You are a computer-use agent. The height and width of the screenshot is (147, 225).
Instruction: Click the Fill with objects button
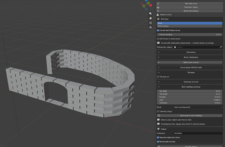pyautogui.click(x=189, y=146)
